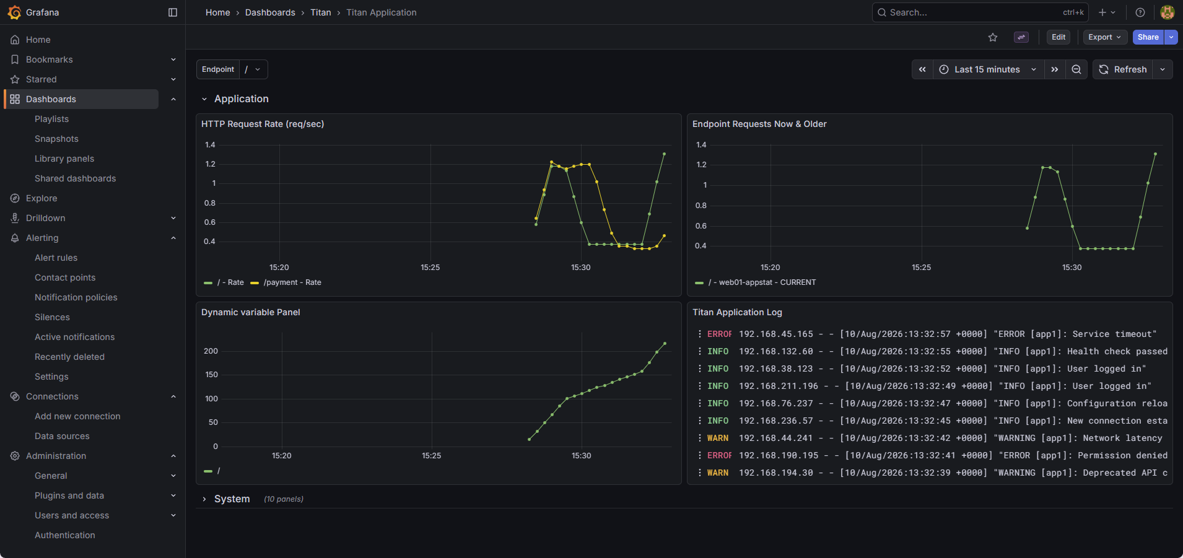Click the Search input field

[x=980, y=12]
